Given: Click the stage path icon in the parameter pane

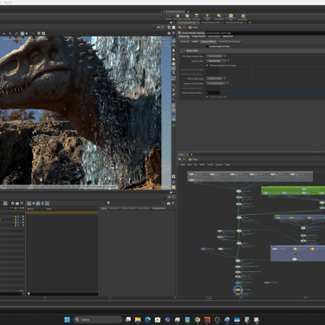Looking at the screenshot, I should point(190,28).
